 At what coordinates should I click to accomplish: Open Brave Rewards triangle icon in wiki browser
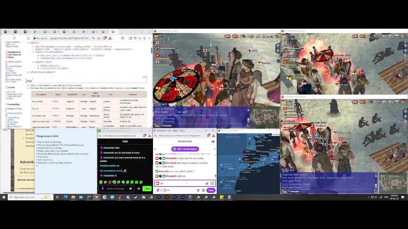point(110,38)
